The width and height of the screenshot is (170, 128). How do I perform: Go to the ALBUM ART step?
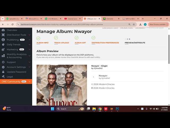tap(80, 43)
